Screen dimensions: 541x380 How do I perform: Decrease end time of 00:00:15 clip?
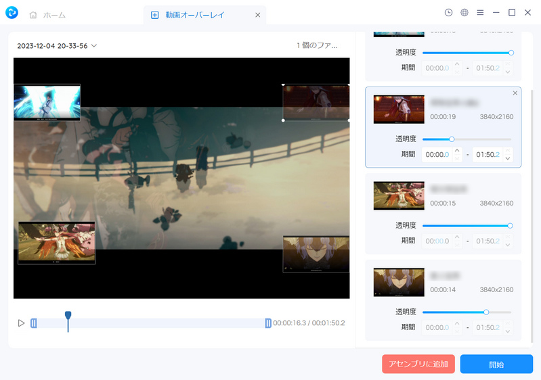(508, 245)
